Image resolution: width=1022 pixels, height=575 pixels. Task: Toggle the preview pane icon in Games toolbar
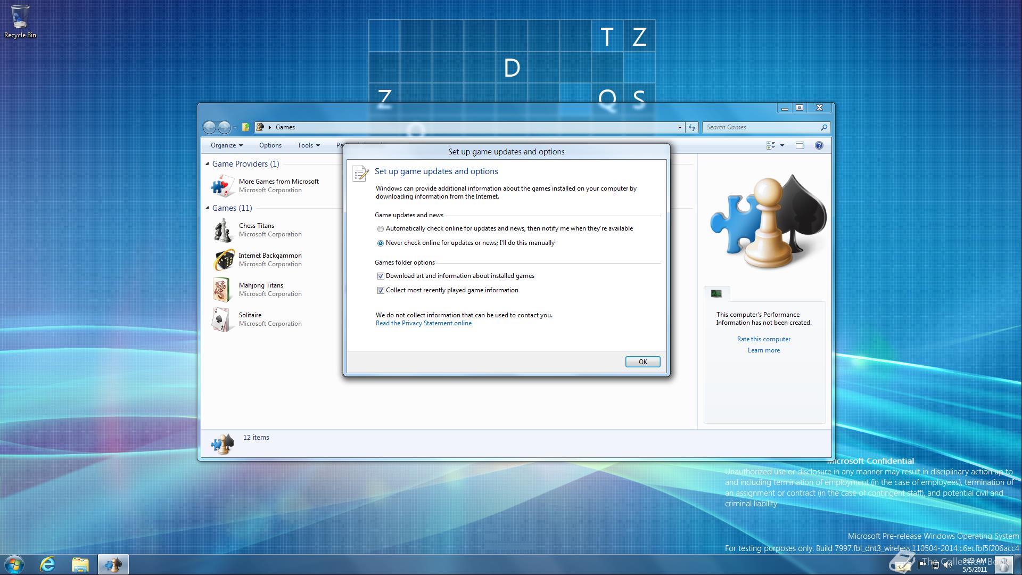(x=800, y=145)
